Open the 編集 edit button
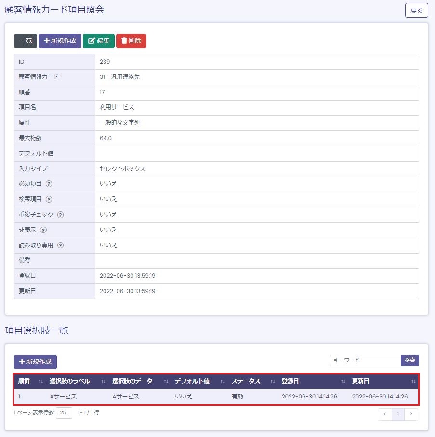Screen dimensions: 435x437 [99, 41]
